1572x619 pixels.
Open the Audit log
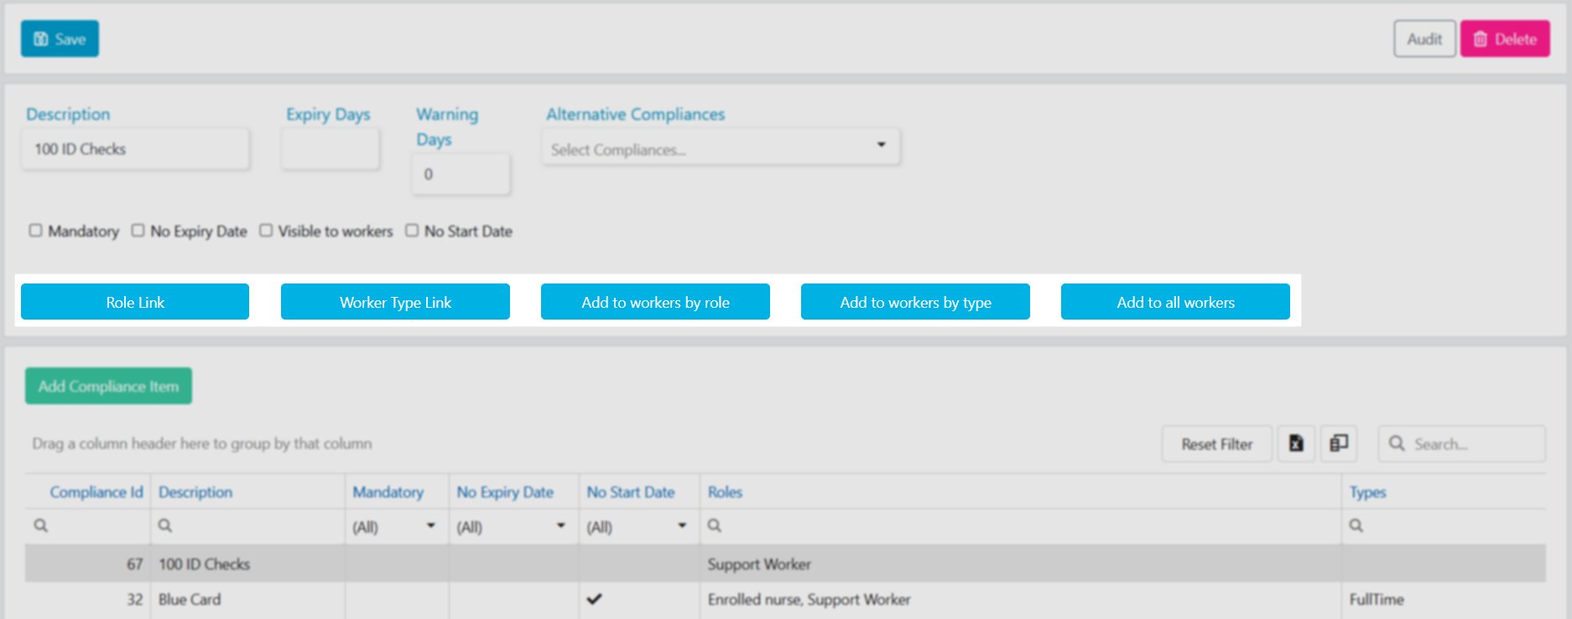point(1424,39)
